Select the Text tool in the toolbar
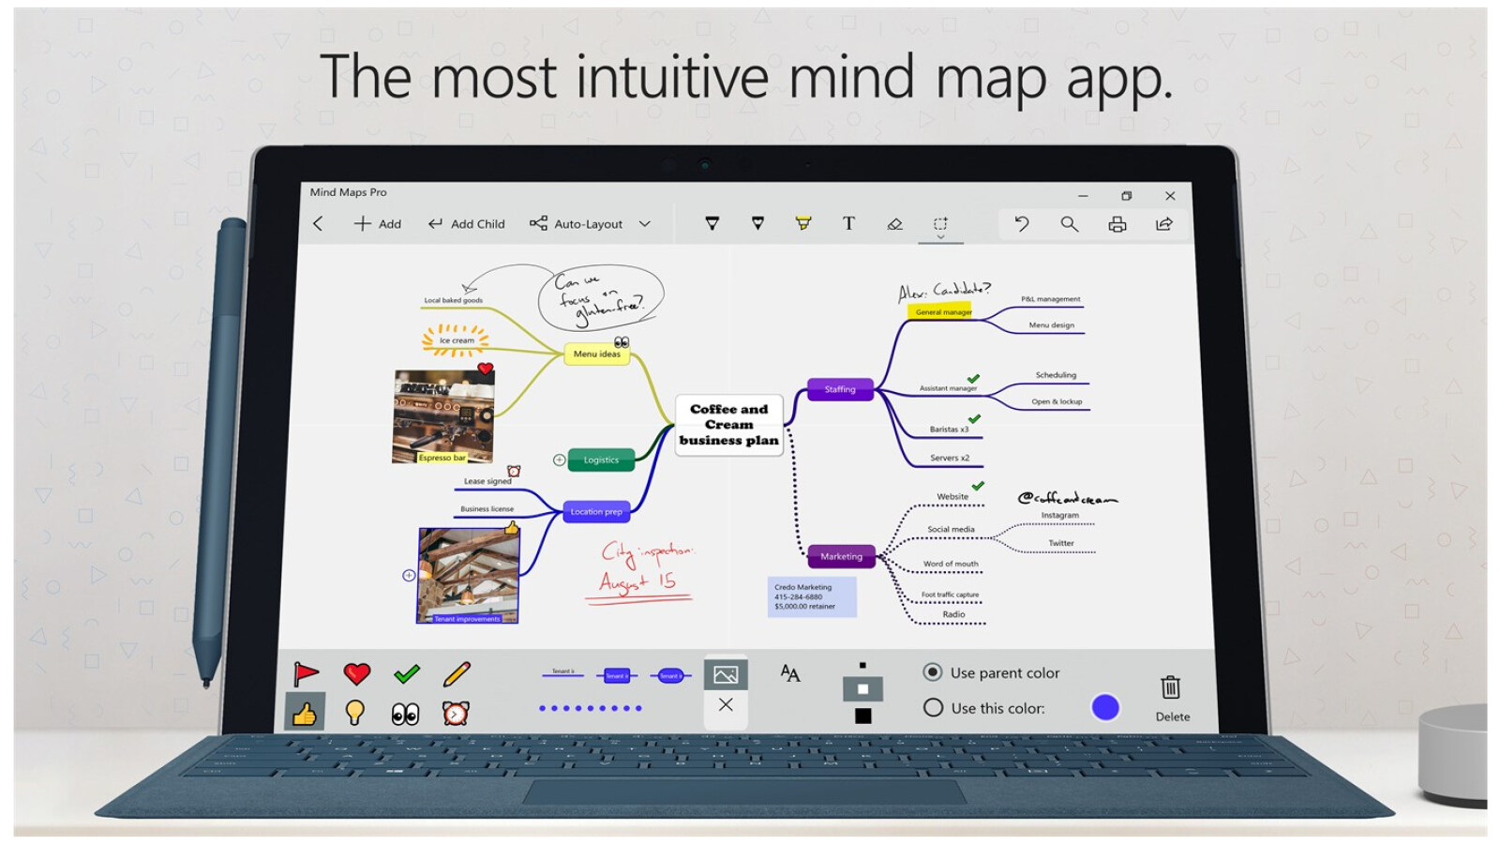 (x=848, y=224)
